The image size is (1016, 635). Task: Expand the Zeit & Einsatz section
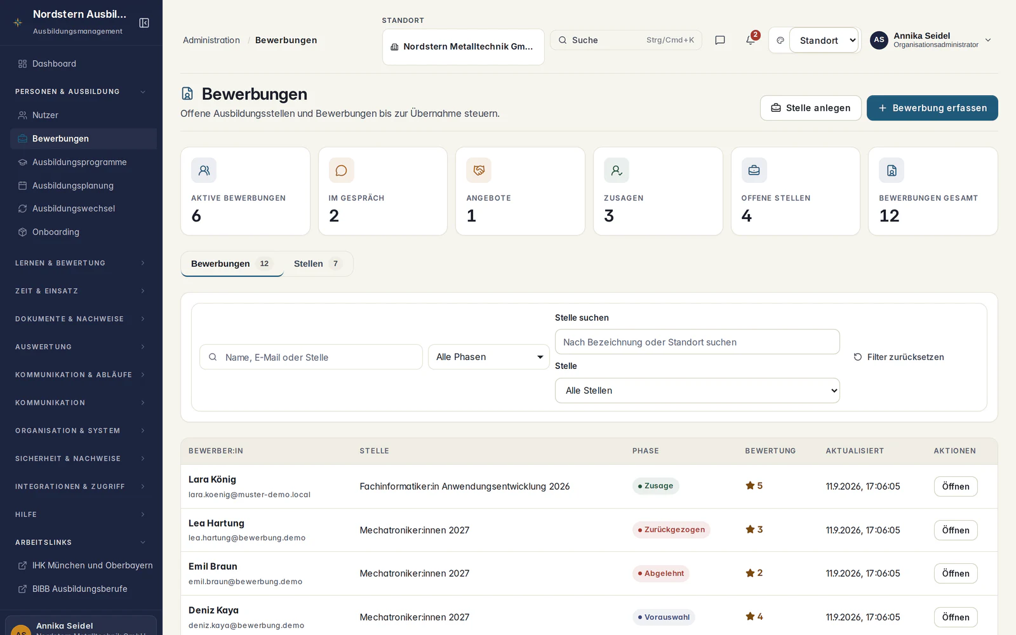[x=80, y=291]
